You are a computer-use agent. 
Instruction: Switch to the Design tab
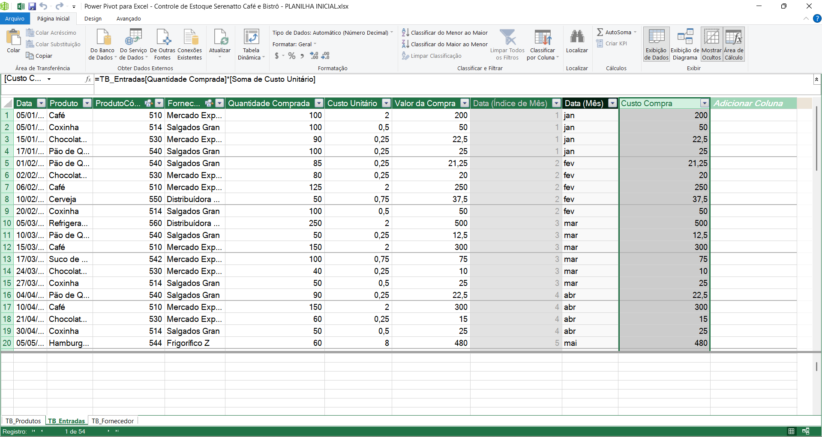coord(93,18)
